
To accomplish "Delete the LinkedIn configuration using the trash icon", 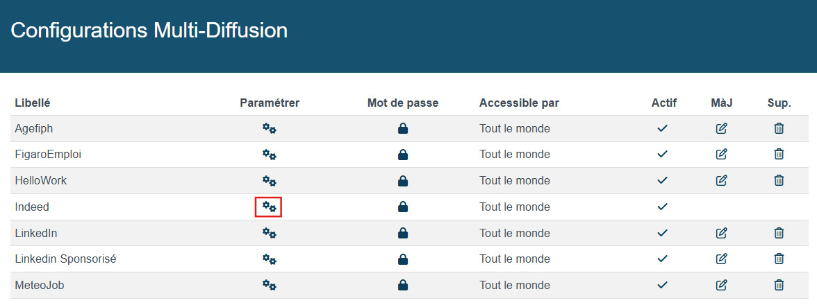I will [x=778, y=233].
